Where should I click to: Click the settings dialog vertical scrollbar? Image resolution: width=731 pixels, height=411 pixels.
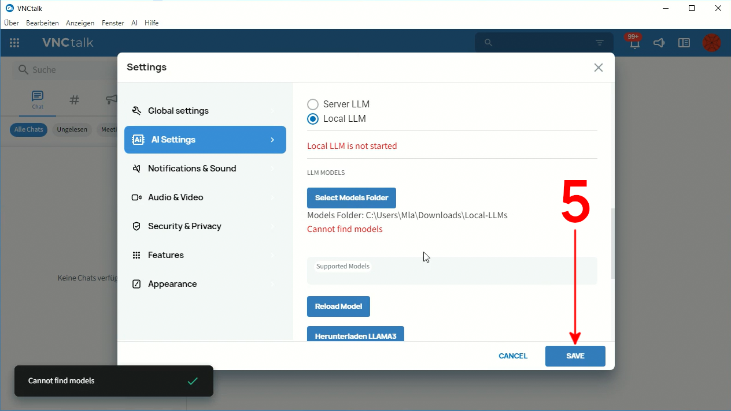612,242
